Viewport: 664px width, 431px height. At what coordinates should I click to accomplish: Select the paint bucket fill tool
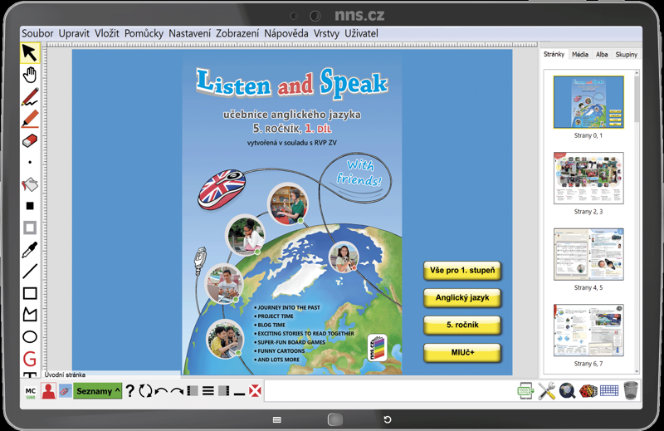tap(30, 184)
